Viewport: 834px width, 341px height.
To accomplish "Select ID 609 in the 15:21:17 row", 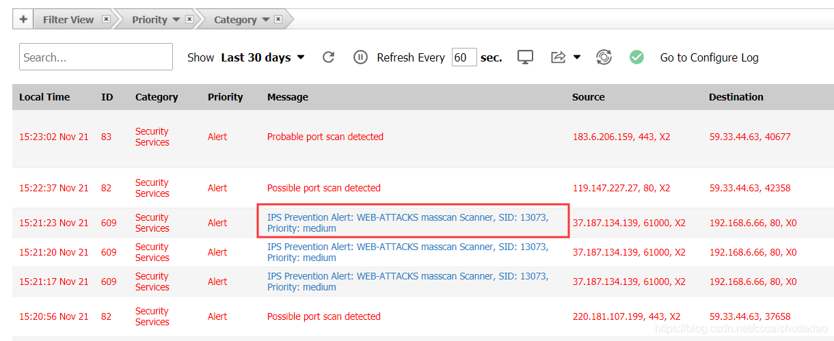I will click(x=109, y=282).
